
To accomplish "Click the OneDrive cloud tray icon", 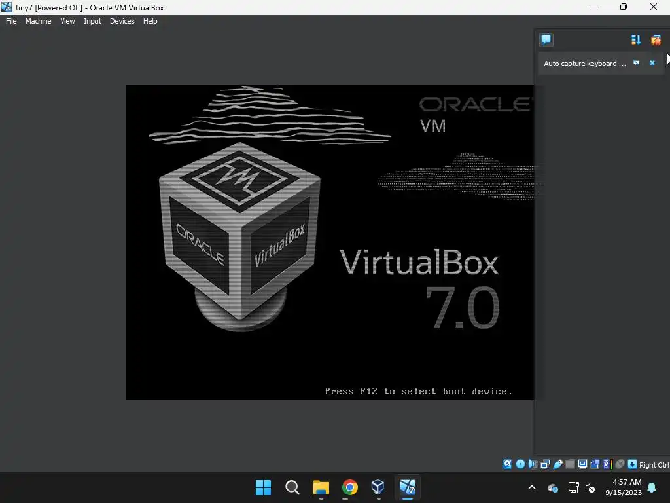I will 552,487.
